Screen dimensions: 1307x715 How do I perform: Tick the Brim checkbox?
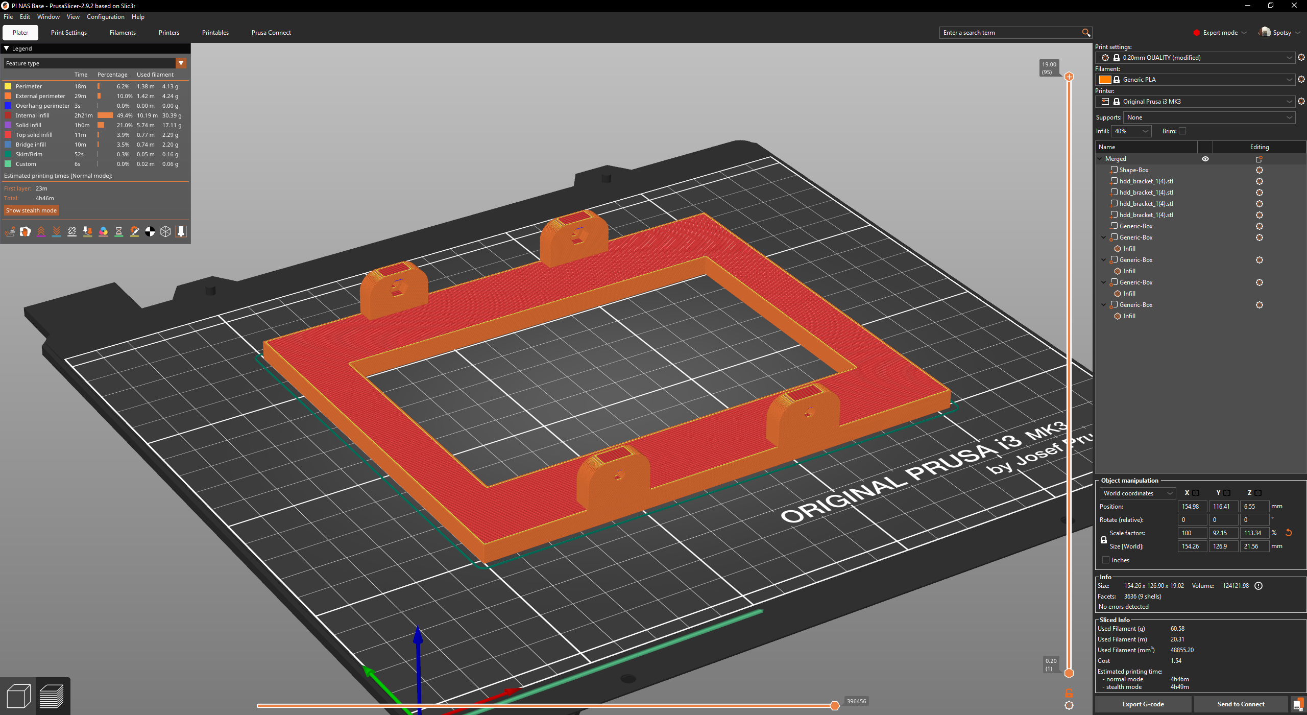pos(1182,131)
